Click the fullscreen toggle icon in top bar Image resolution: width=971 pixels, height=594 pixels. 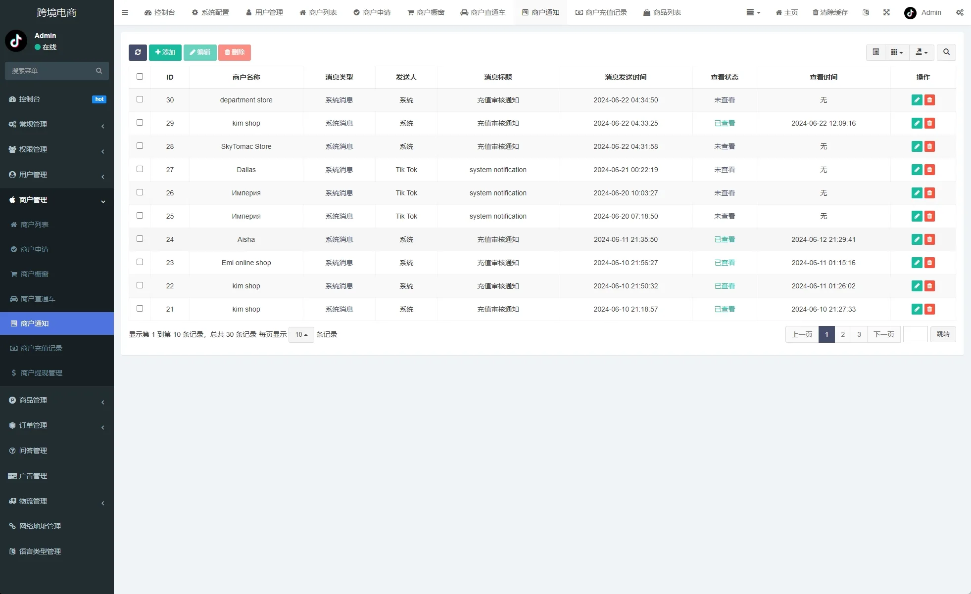(x=886, y=12)
